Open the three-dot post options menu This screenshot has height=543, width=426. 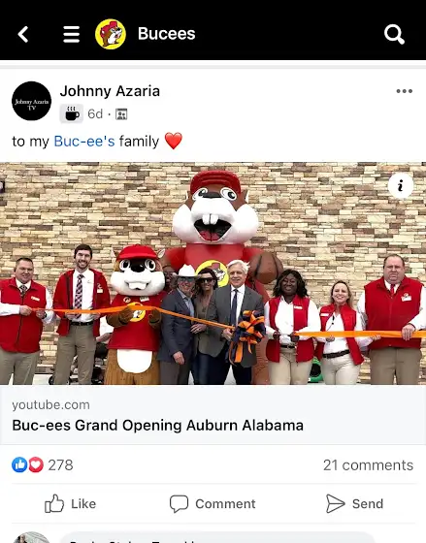click(404, 91)
